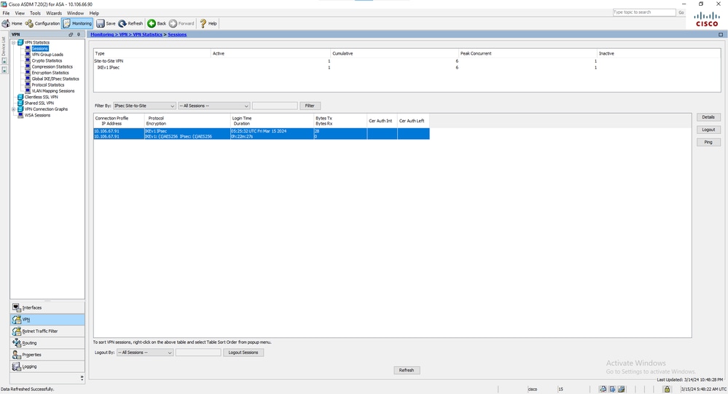Open the Window menu

click(x=75, y=13)
